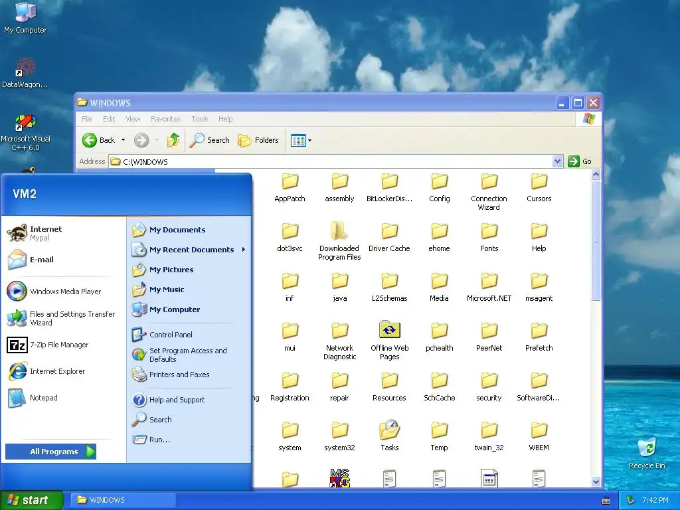680x510 pixels.
Task: Expand All Programs menu
Action: click(x=50, y=452)
